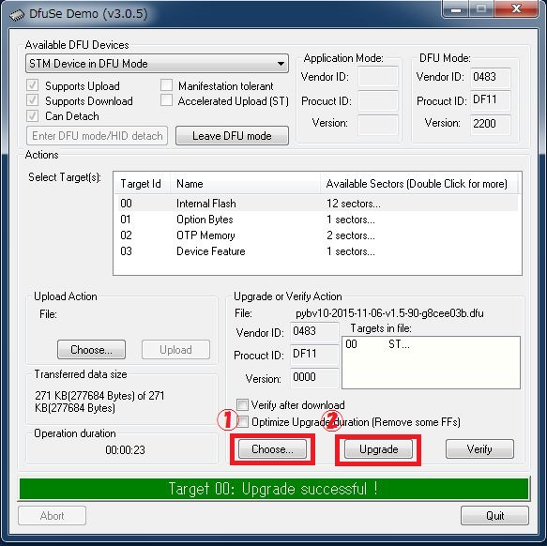Enable the Manifestation tolerant checkbox
The height and width of the screenshot is (546, 547).
(166, 85)
